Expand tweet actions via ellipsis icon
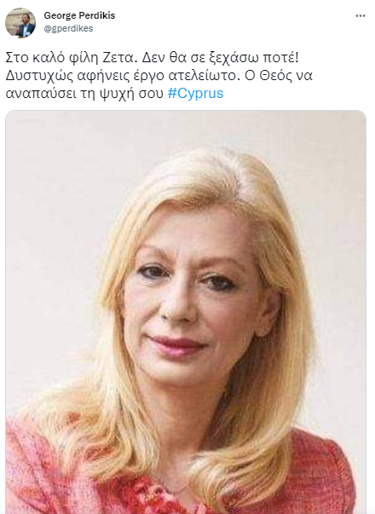The width and height of the screenshot is (375, 514). (361, 16)
